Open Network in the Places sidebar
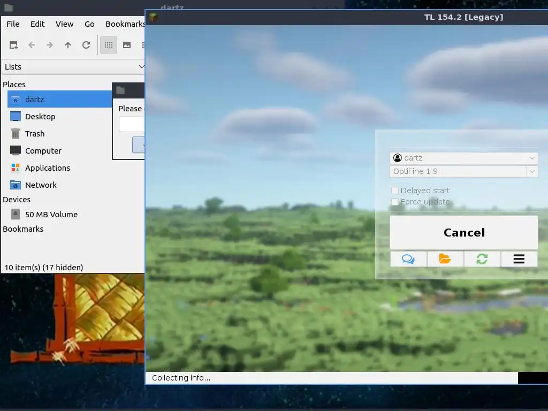 tap(41, 185)
